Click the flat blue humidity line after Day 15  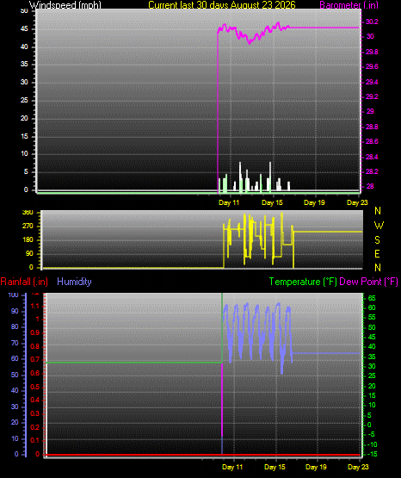[x=326, y=353]
